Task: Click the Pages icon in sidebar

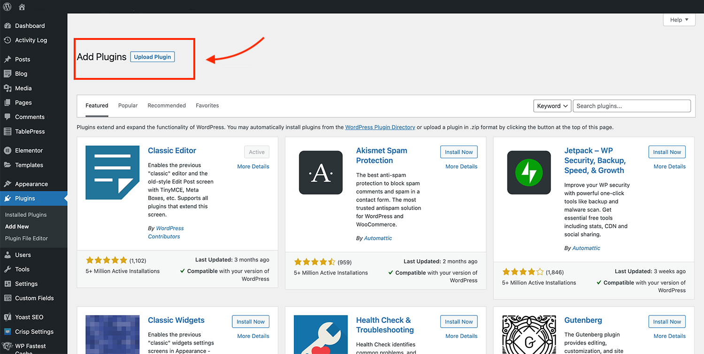Action: pos(8,103)
